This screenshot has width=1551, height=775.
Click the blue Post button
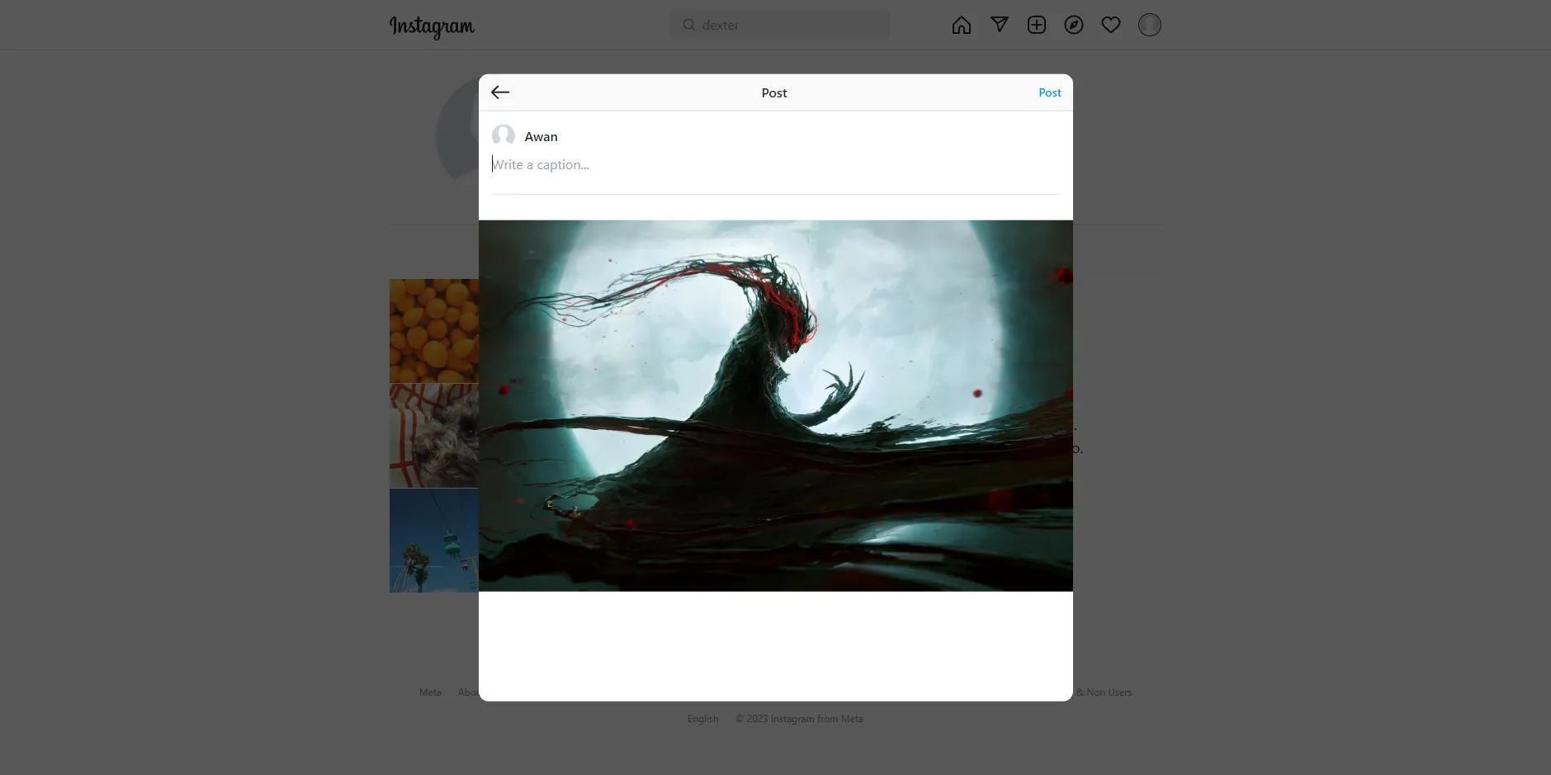1049,92
